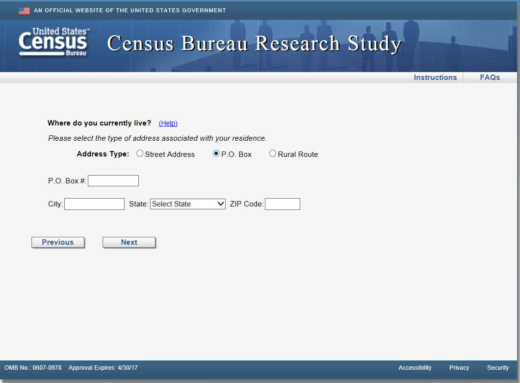
Task: Click into the City text box
Action: (94, 204)
